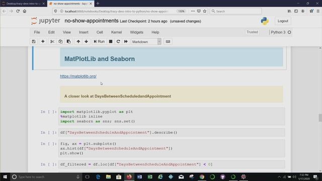The height and width of the screenshot is (181, 322).
Task: Click the Logout button
Action: click(283, 21)
